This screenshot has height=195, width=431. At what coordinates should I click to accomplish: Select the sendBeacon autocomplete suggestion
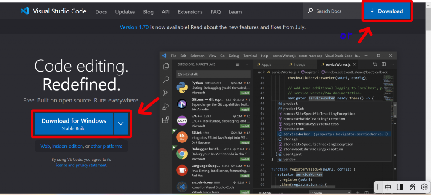point(334,129)
